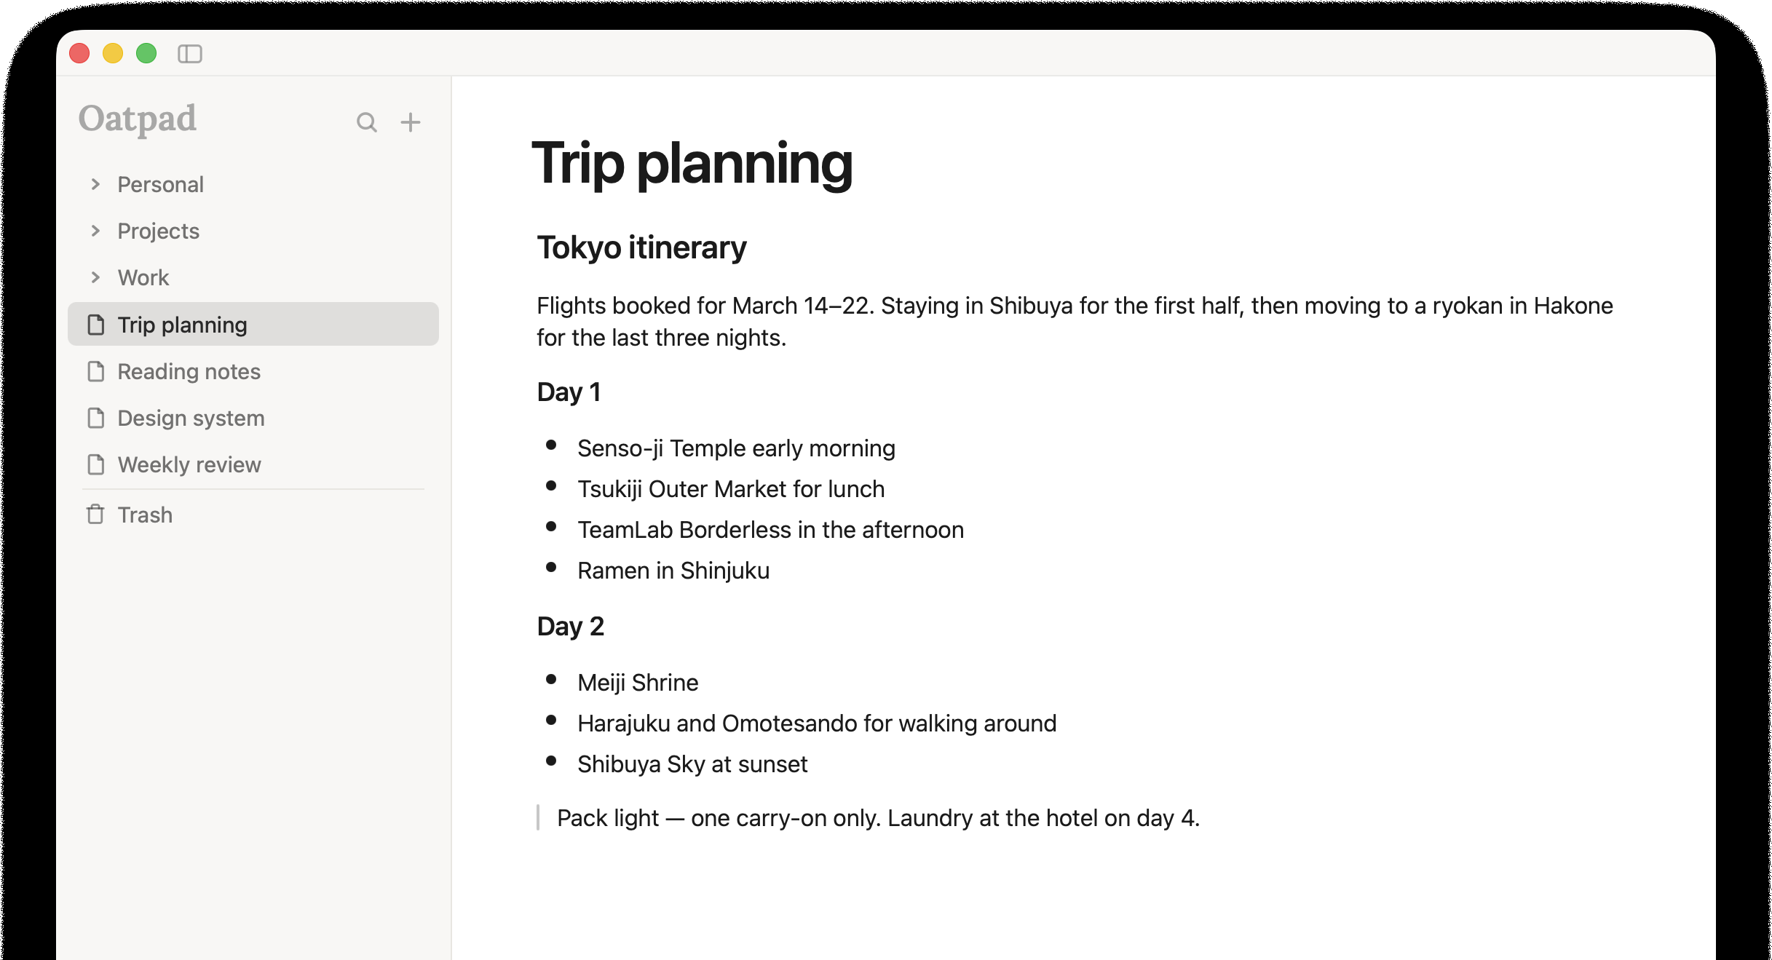
Task: Click the green zoom traffic light button
Action: (x=146, y=54)
